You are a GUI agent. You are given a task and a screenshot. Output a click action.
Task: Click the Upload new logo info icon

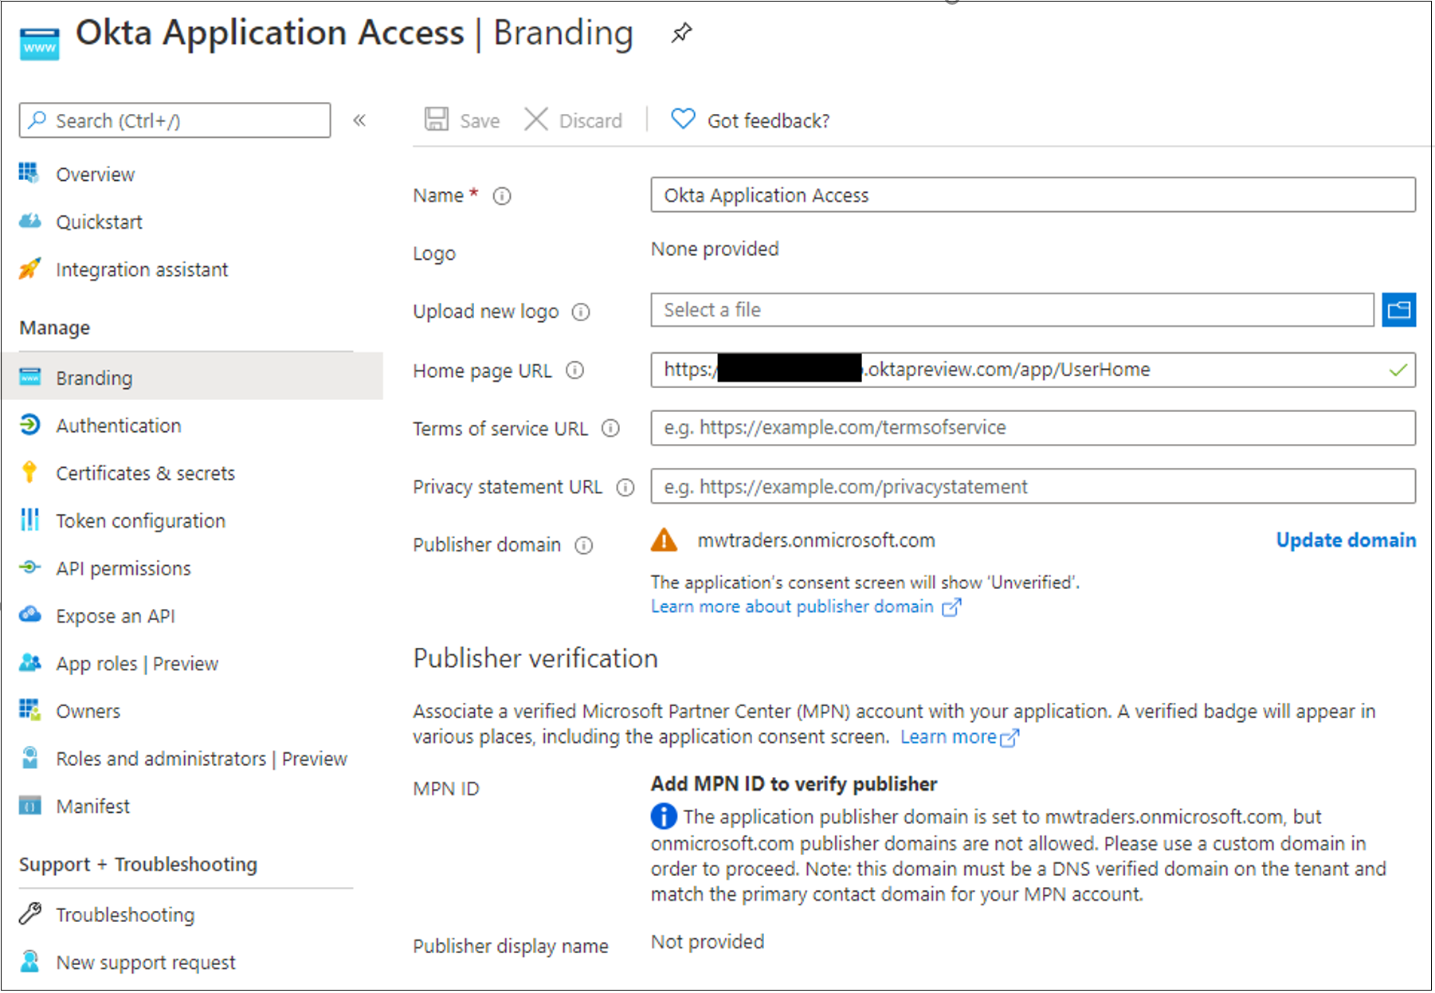point(581,312)
